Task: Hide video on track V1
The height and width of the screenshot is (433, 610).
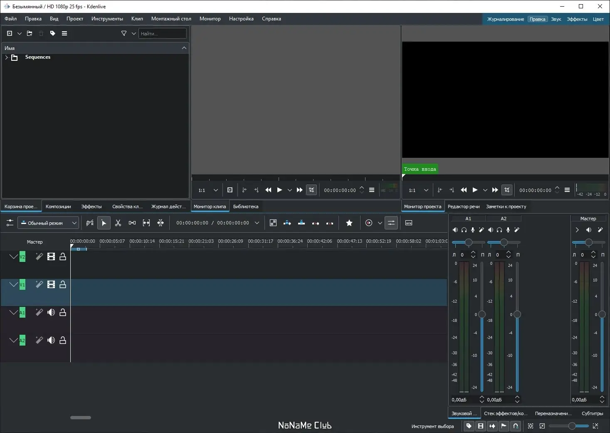Action: point(51,285)
